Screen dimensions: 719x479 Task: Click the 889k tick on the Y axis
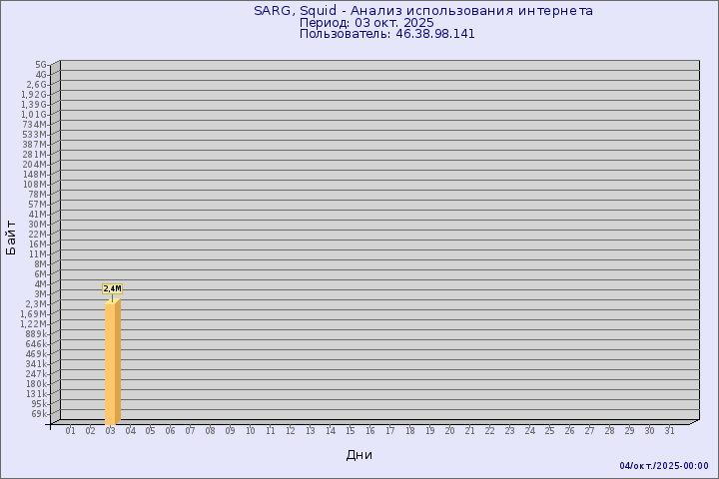36,333
